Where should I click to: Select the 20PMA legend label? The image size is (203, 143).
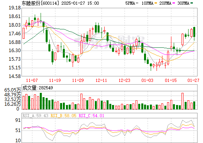click(165, 3)
